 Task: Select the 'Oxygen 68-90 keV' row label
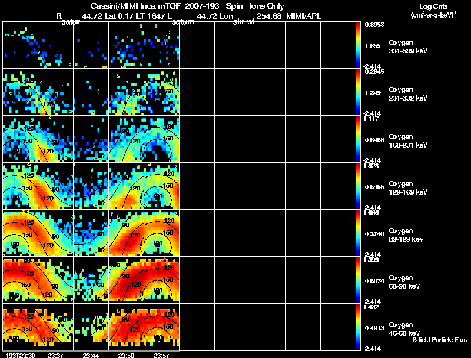point(404,282)
